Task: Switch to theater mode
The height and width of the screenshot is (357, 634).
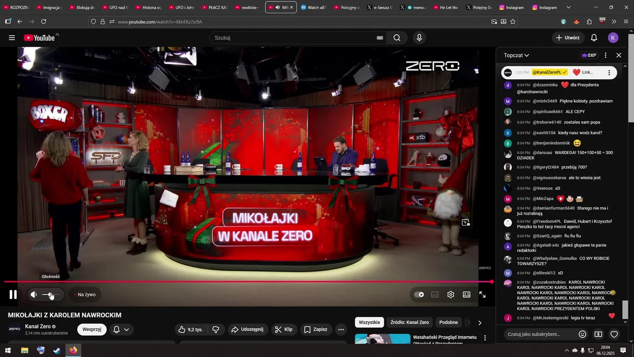Action: tap(467, 295)
